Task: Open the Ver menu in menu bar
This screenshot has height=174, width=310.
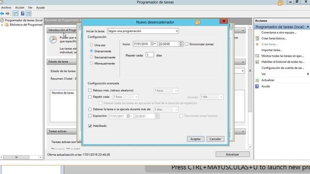Action: click(30, 8)
